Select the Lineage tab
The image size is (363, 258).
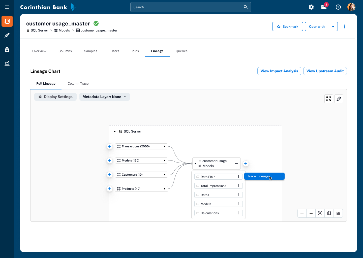pos(157,51)
